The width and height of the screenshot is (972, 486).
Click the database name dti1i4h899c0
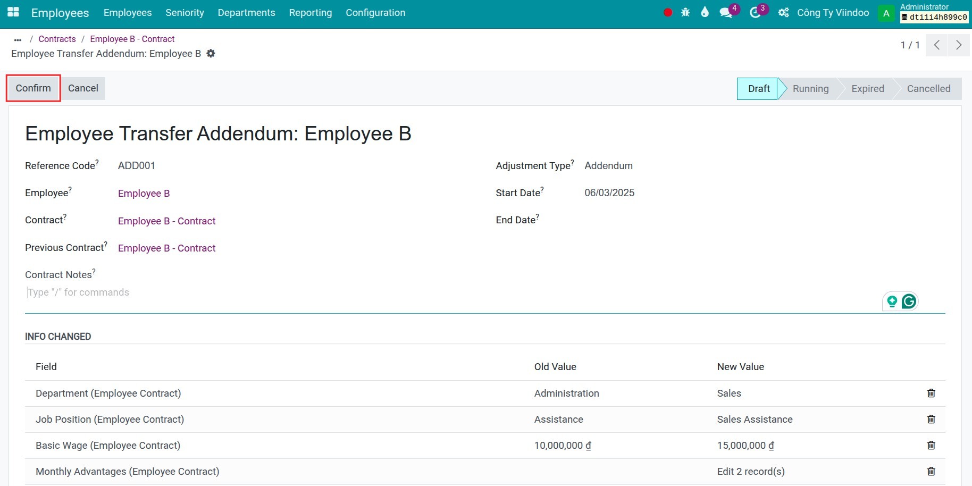click(934, 17)
